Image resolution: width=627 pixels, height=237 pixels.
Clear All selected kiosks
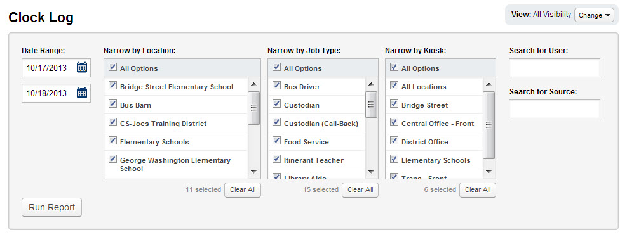(478, 190)
